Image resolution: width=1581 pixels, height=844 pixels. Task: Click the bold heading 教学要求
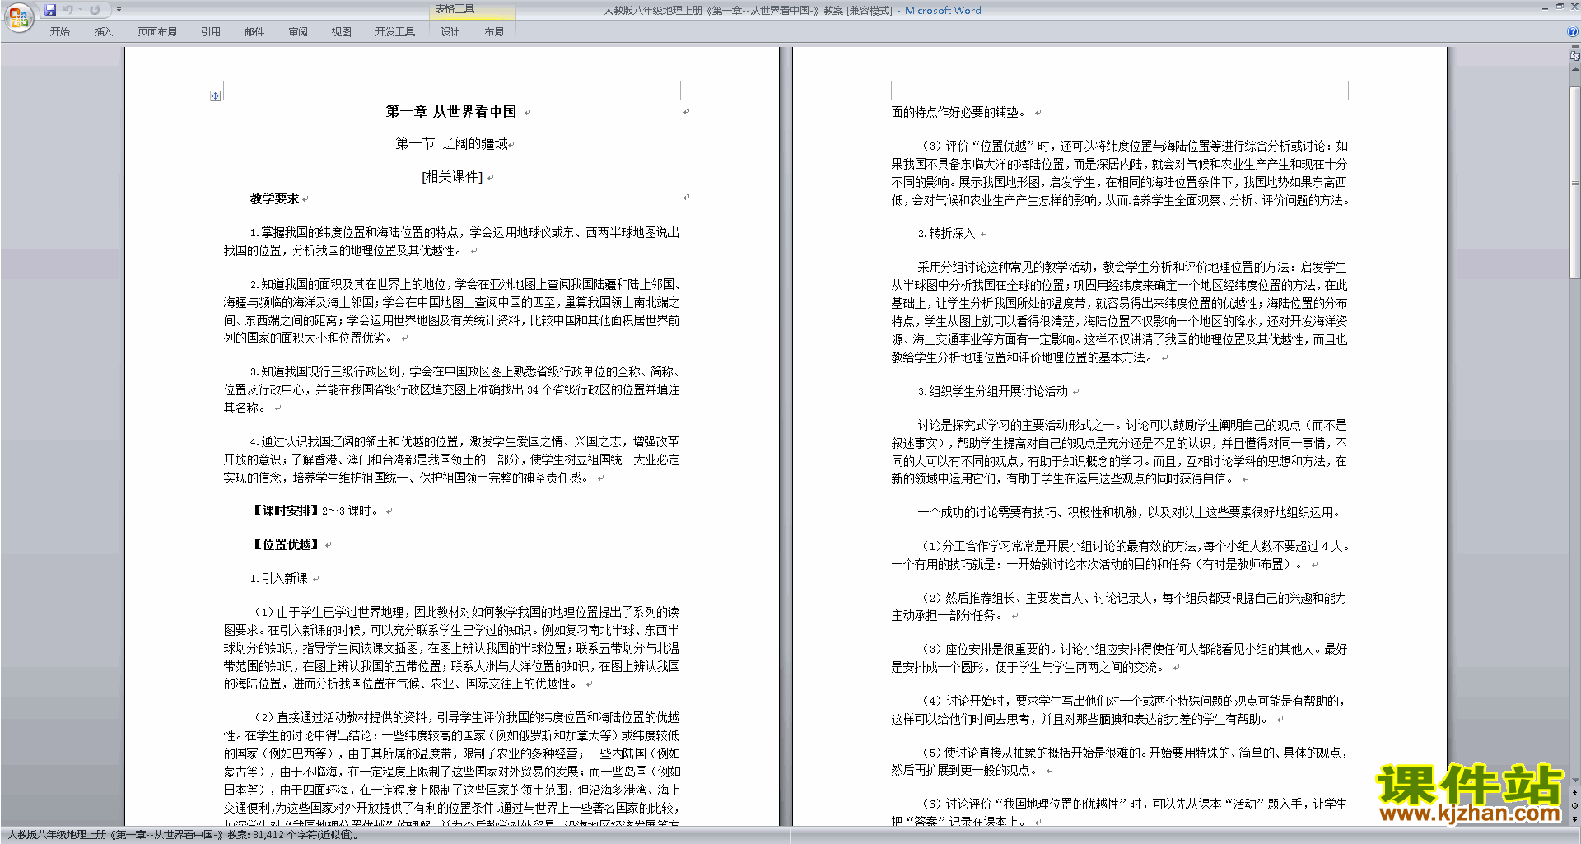[x=274, y=199]
